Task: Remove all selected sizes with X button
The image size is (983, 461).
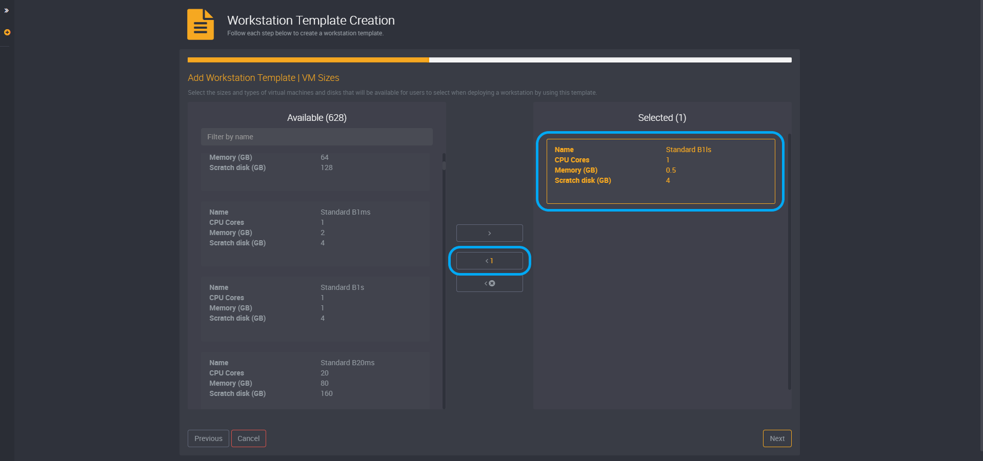Action: point(490,283)
